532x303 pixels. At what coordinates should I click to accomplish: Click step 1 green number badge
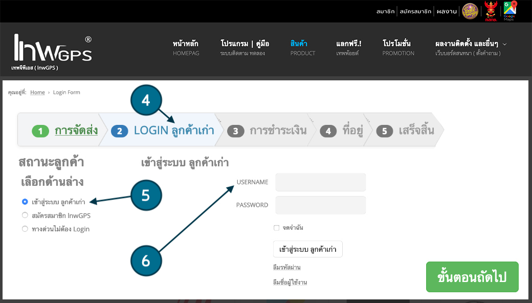pyautogui.click(x=40, y=131)
